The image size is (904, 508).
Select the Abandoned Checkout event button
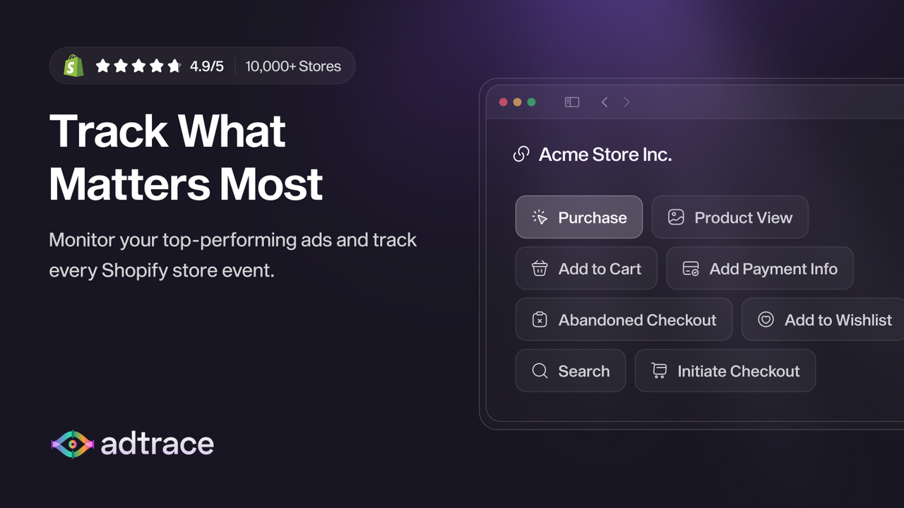(x=624, y=320)
